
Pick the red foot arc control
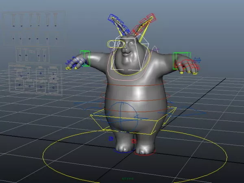point(145,153)
